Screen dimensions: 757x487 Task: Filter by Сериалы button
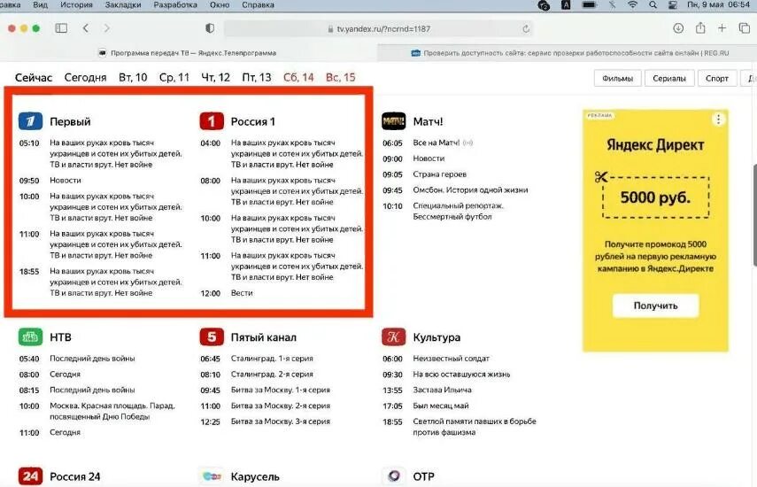(669, 78)
